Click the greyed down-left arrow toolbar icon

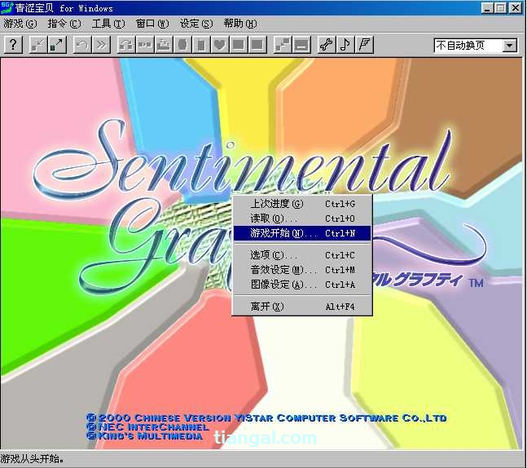pos(37,44)
